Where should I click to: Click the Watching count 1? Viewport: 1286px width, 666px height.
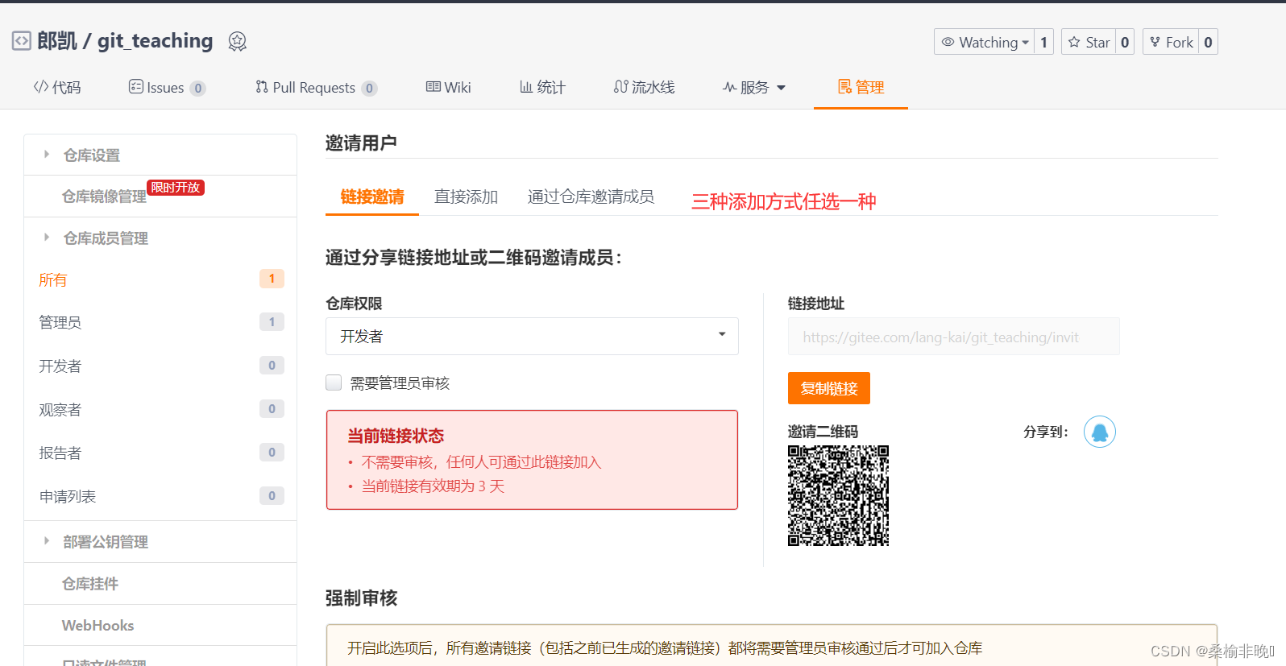(x=1043, y=42)
